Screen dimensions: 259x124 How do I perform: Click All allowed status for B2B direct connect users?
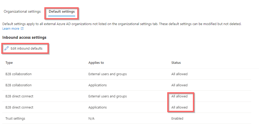pos(179,96)
